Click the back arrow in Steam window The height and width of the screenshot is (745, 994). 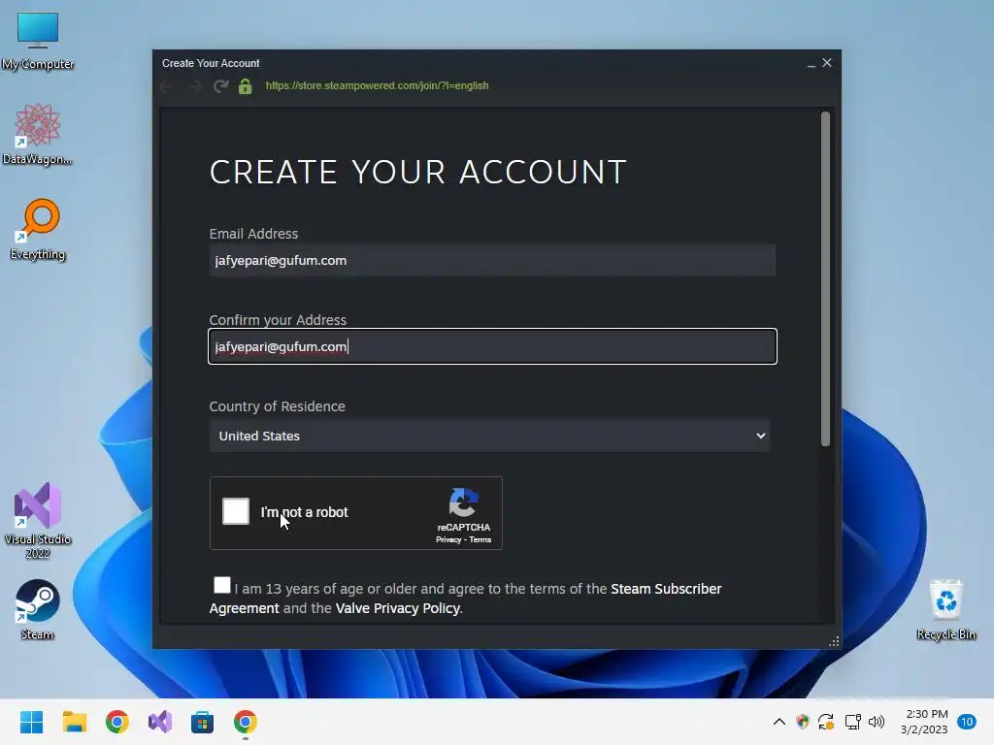coord(167,86)
